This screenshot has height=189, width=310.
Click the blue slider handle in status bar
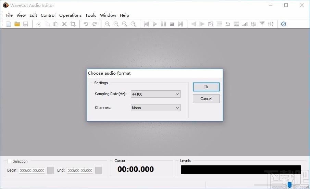[x=289, y=185]
